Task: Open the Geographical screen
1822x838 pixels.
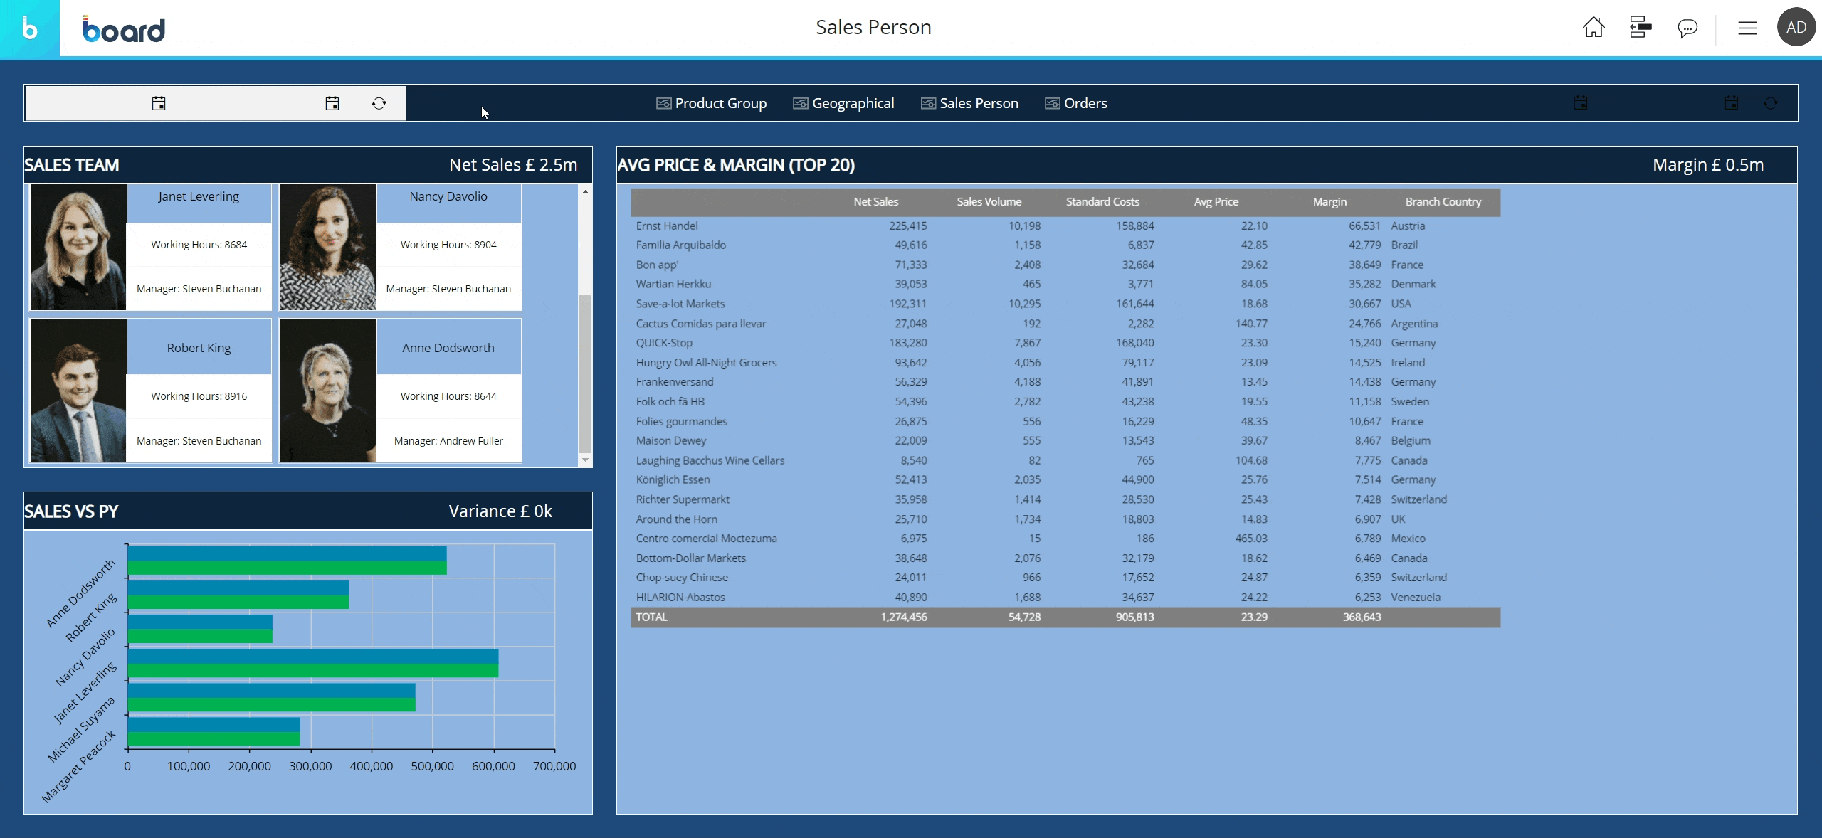Action: point(853,104)
